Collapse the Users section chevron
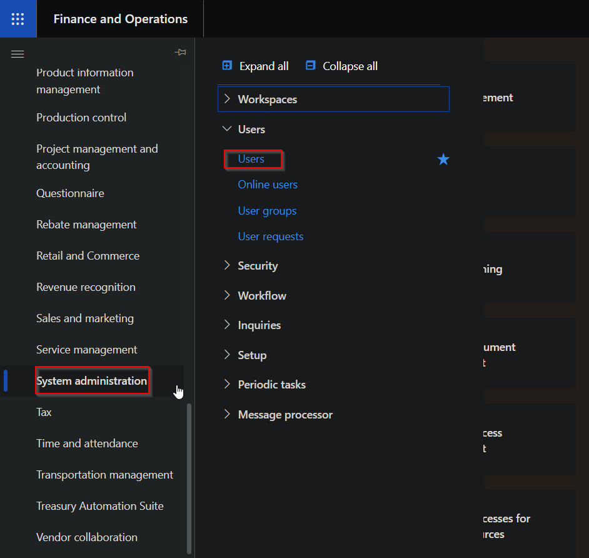This screenshot has width=589, height=558. pyautogui.click(x=227, y=128)
